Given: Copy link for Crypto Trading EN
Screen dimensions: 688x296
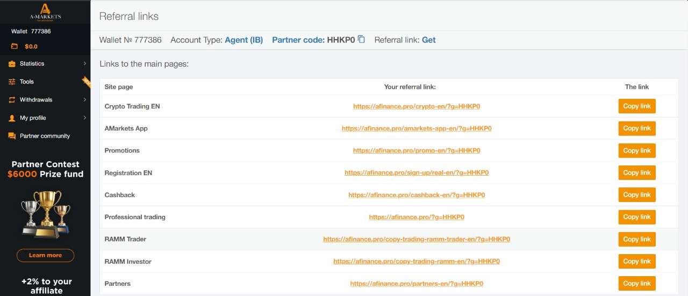Looking at the screenshot, I should 636,106.
